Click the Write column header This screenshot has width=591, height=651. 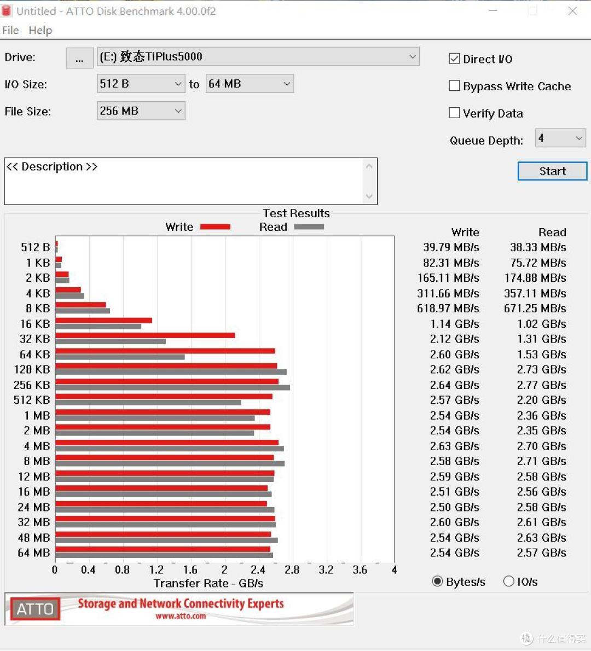pyautogui.click(x=465, y=232)
